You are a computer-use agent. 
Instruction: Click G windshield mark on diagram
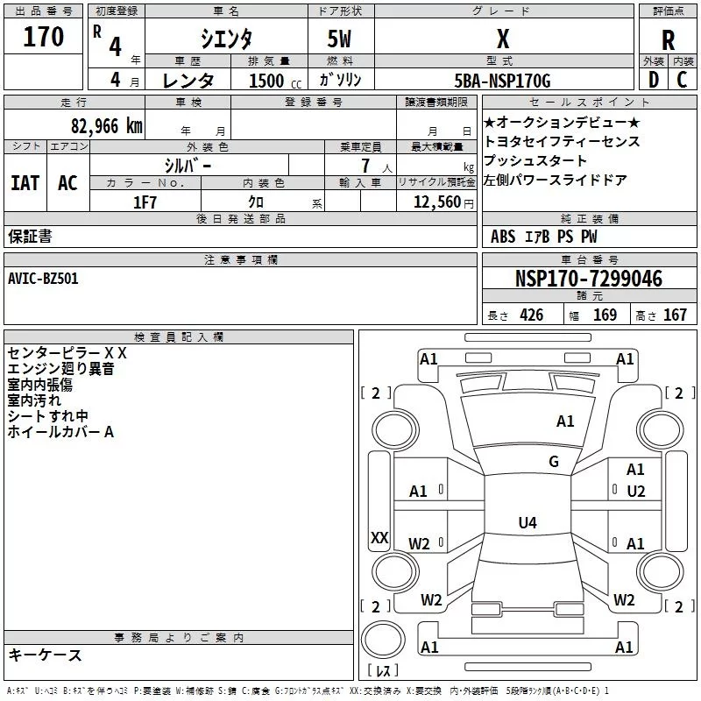pos(554,461)
